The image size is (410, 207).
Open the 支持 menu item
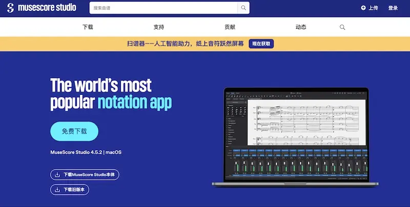159,27
